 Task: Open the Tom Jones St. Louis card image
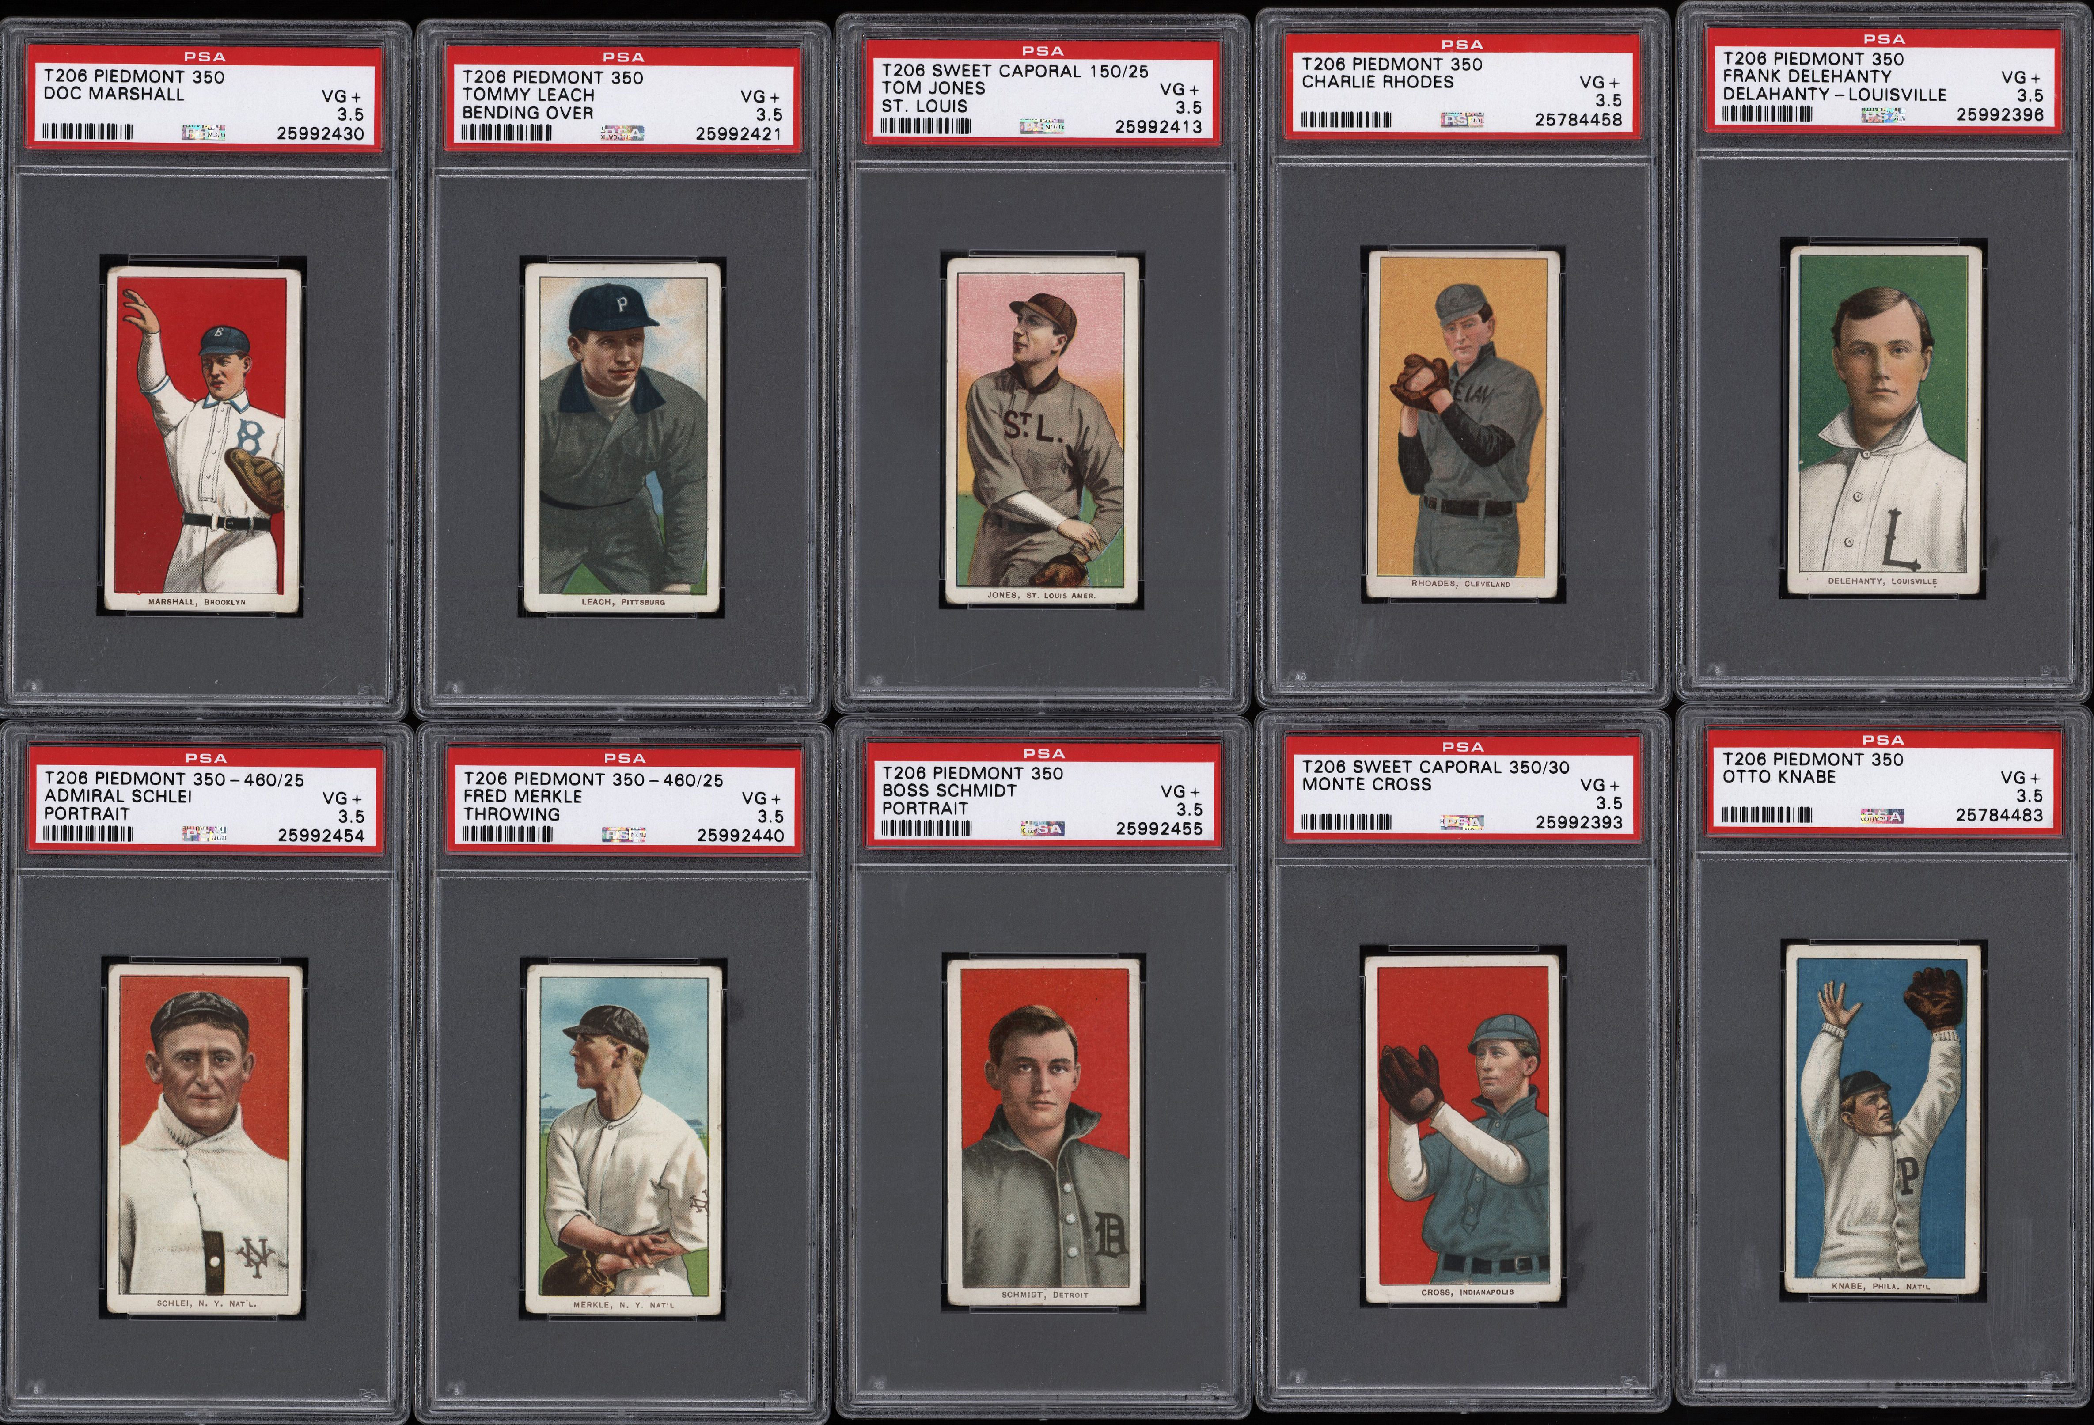1043,431
